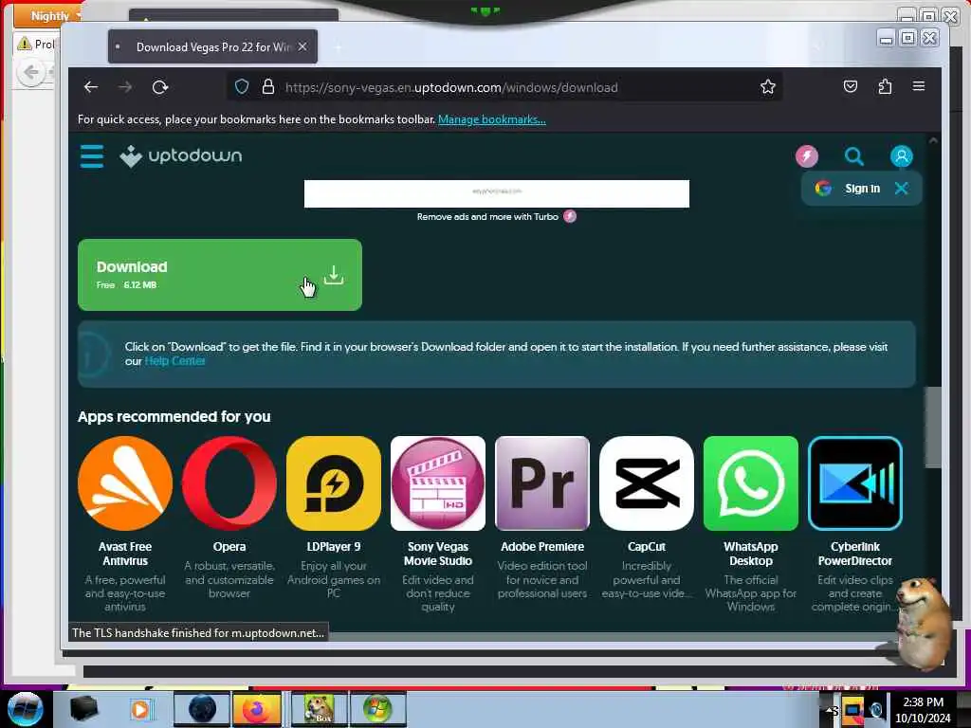Open a new tab with the plus button
This screenshot has width=971, height=728.
click(x=338, y=47)
